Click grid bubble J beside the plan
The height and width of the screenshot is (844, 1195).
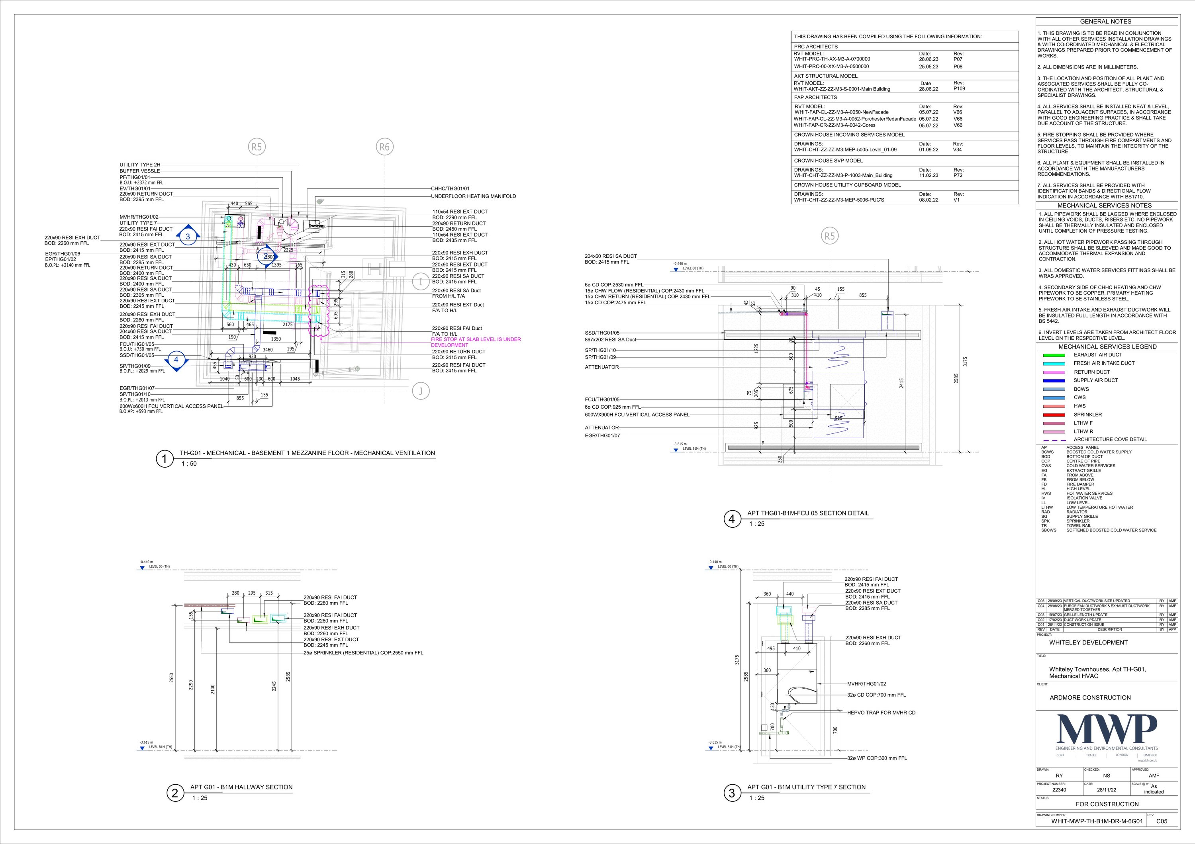tap(421, 391)
